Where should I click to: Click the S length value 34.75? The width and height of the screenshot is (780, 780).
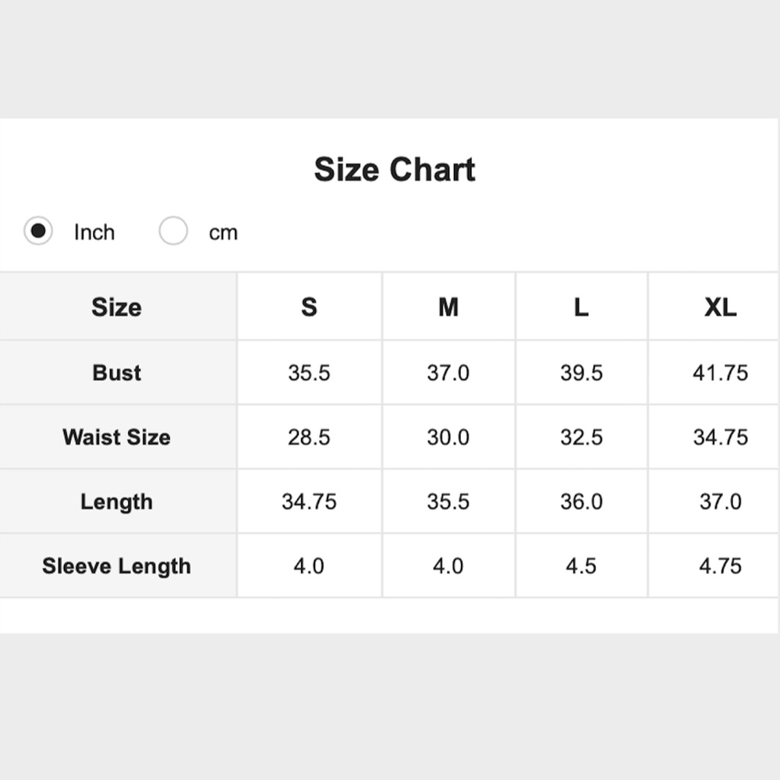309,502
